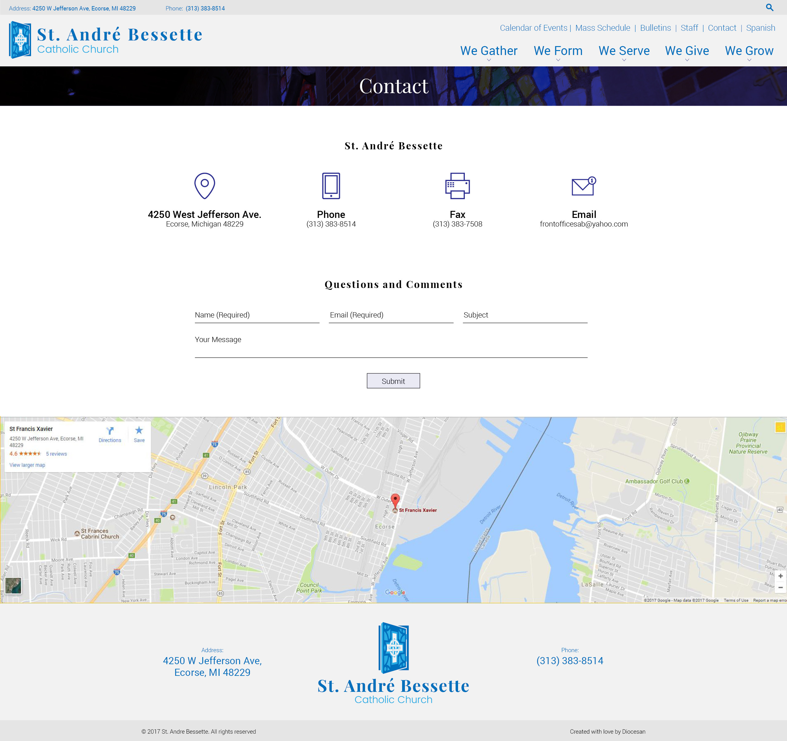Click the View larger map link
The width and height of the screenshot is (787, 741).
click(x=27, y=465)
